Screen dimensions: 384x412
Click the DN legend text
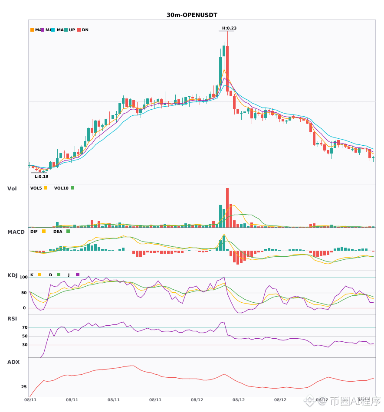[x=85, y=30]
